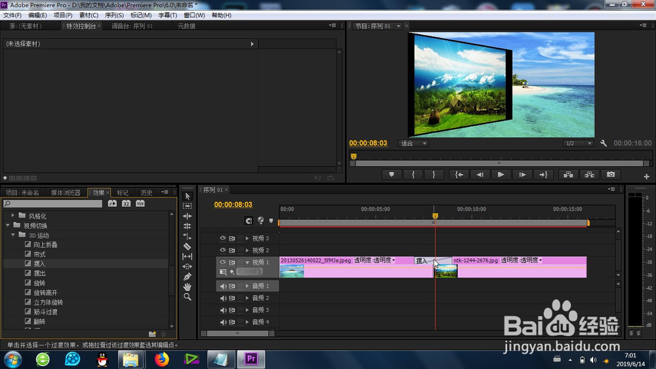
Task: Expand the 音频 1 track
Action: (x=247, y=286)
